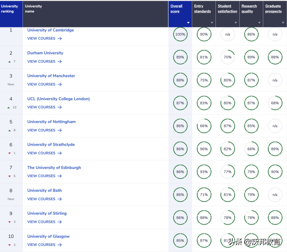The image size is (287, 252).
Task: Click Cambridge 90% entry standards circle
Action: click(204, 34)
